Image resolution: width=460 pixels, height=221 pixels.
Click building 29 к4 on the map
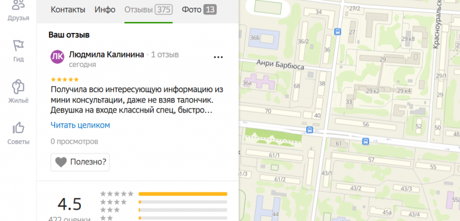click(x=404, y=90)
